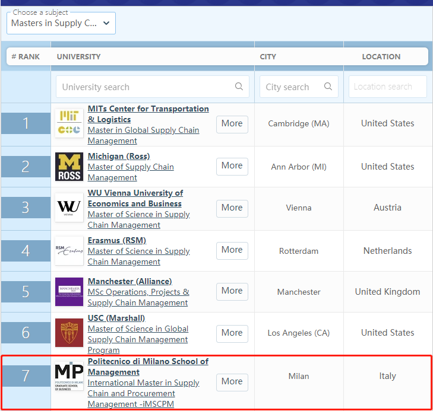Open Erasmus Master of Science in Supply Chain link
This screenshot has height=411, width=433.
point(138,256)
